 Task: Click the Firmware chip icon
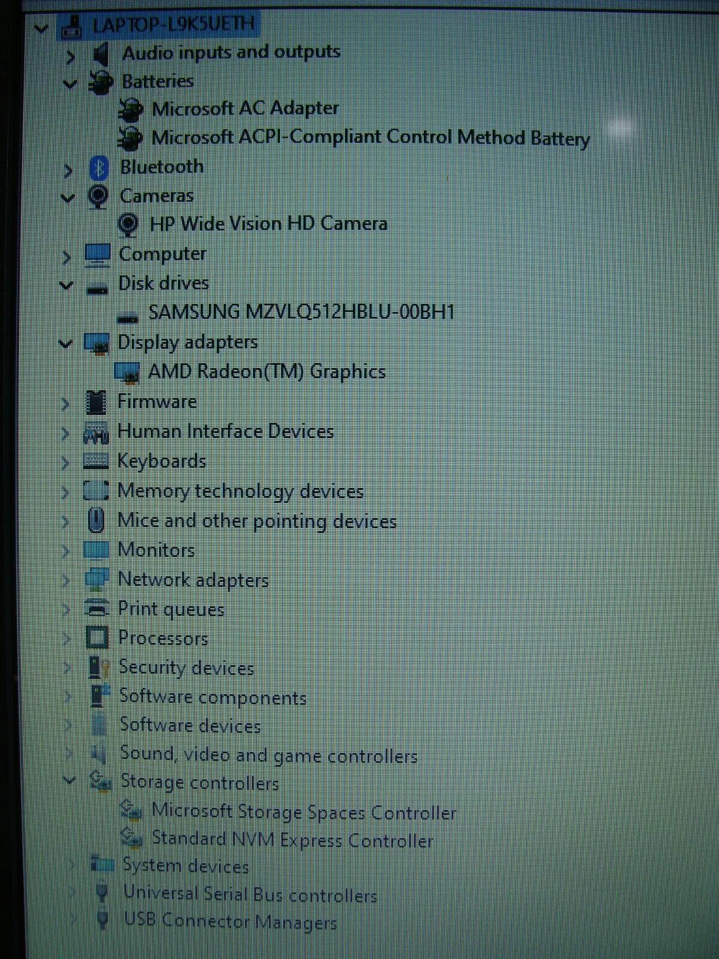coord(96,402)
